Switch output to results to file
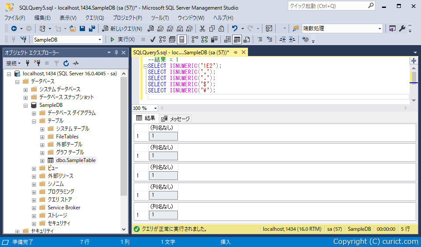421x247 pixels. [247, 40]
